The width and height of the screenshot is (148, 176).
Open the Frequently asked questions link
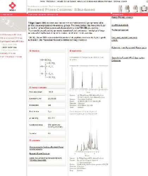coord(124,39)
